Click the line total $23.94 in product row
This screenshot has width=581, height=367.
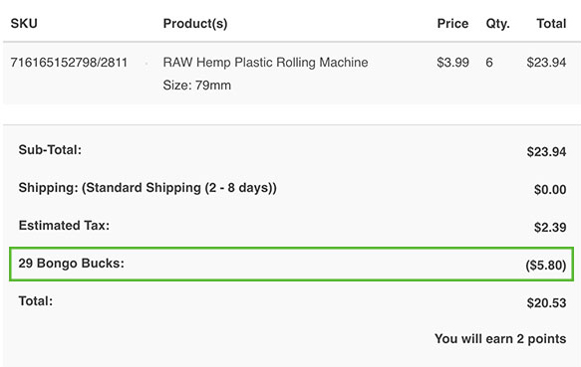[546, 62]
